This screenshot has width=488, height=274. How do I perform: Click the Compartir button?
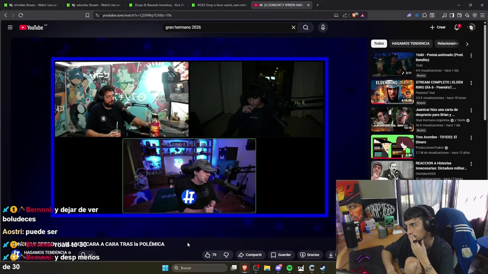point(250,255)
